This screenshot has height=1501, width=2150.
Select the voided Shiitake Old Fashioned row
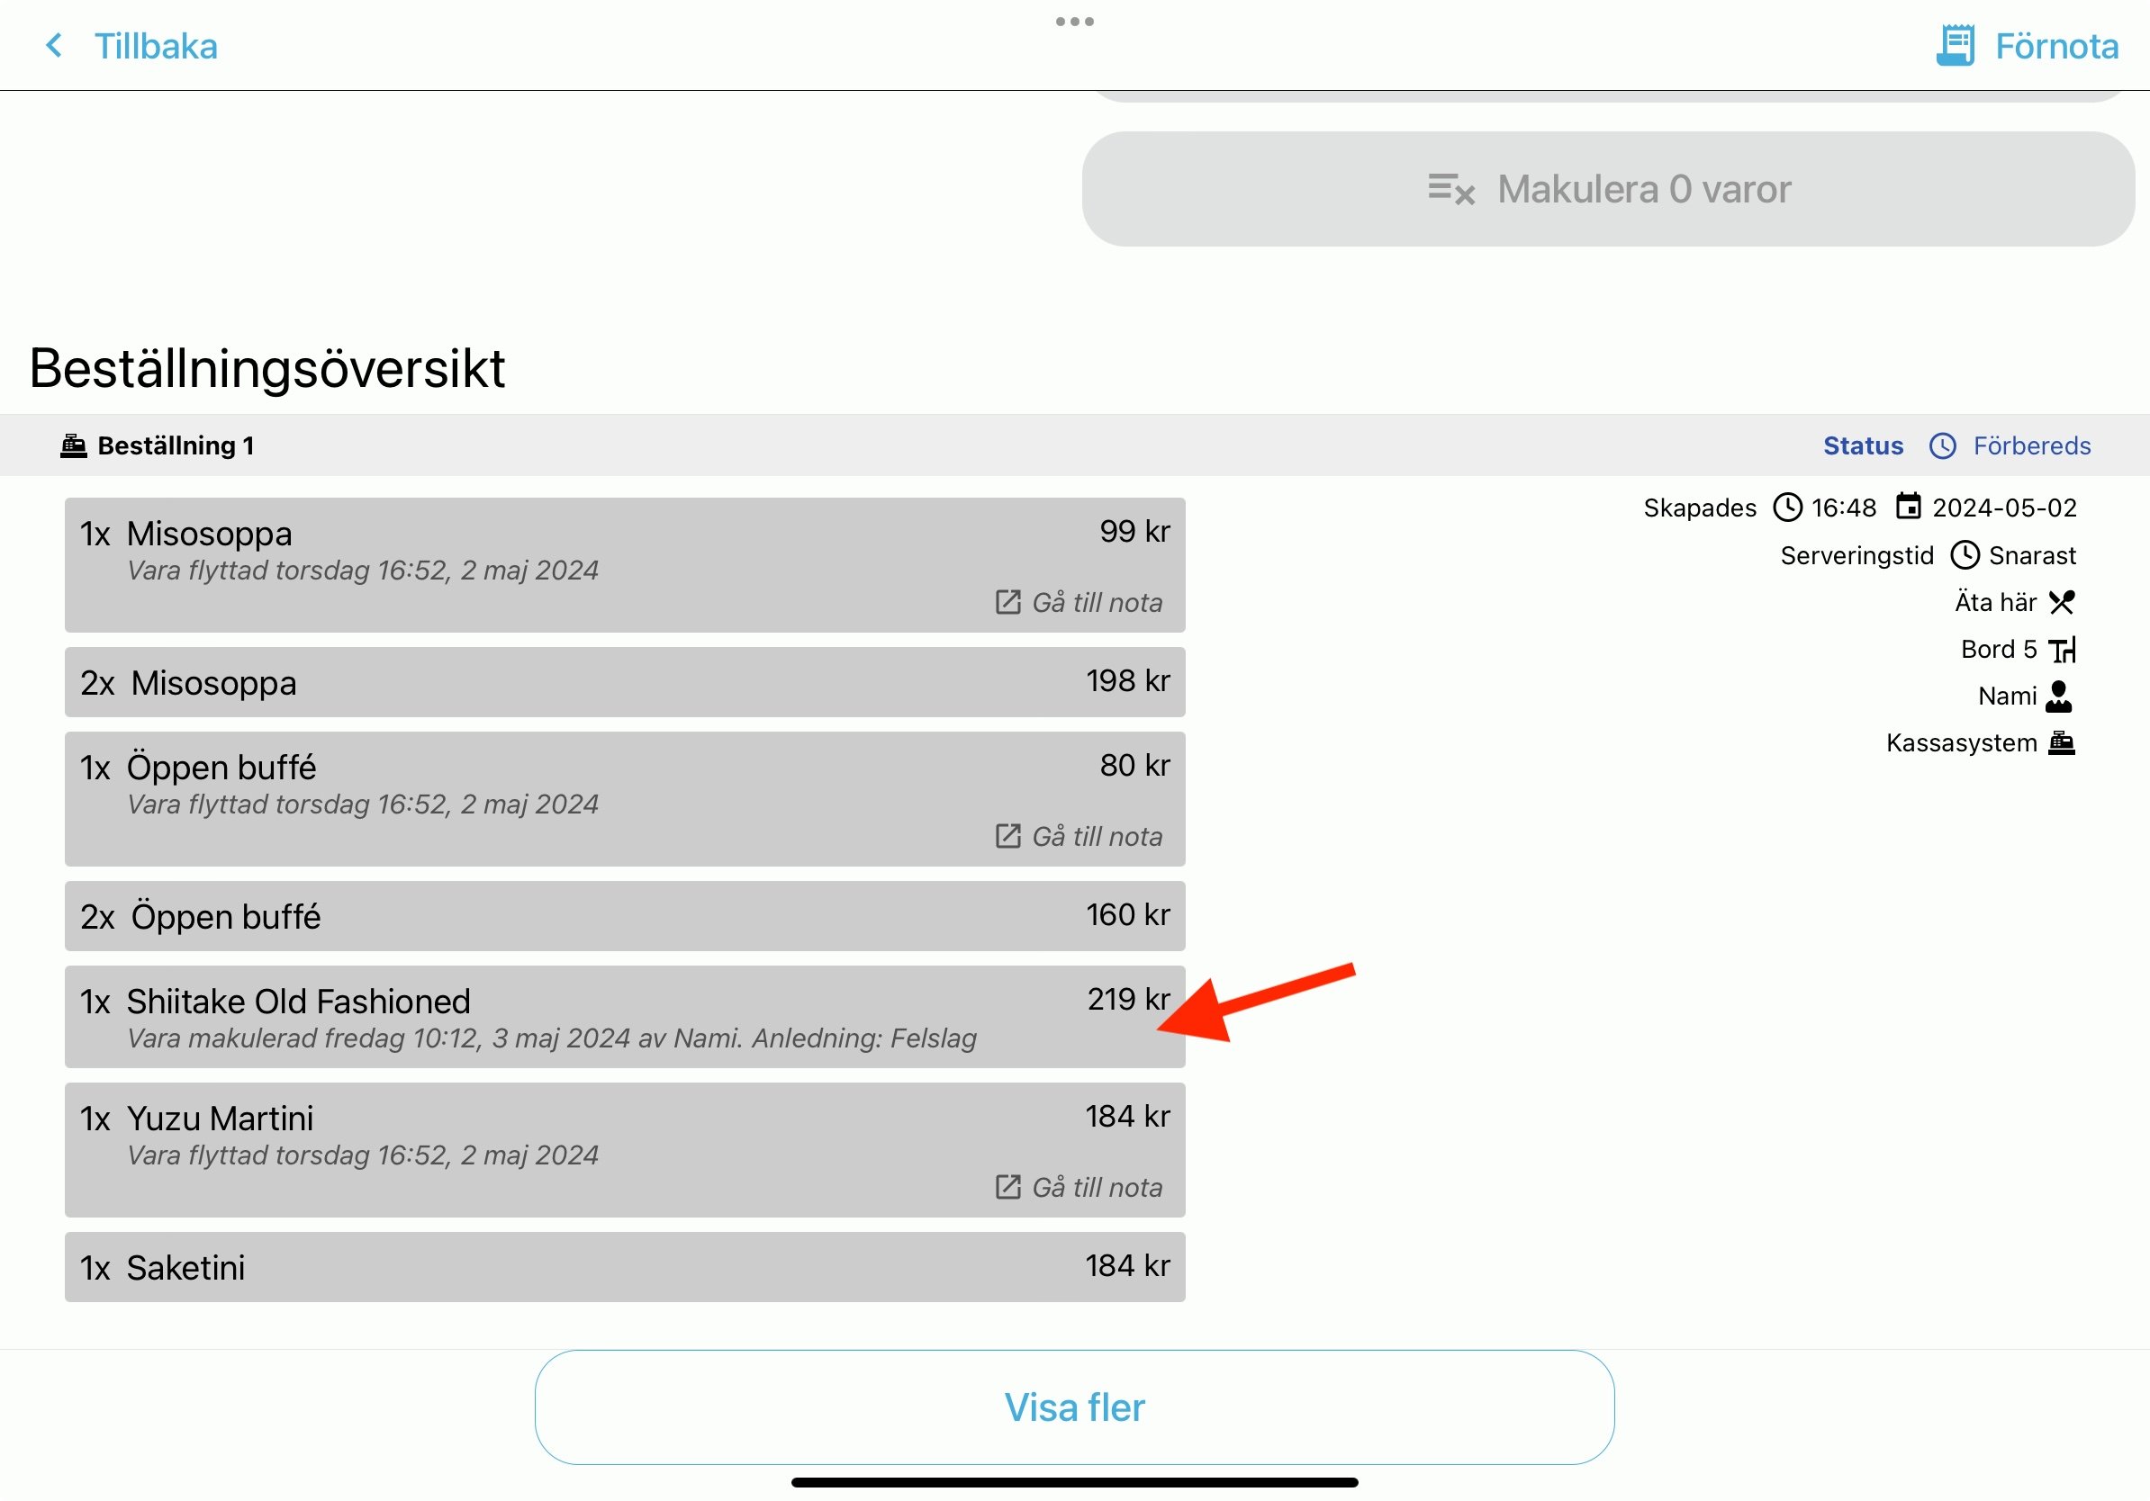click(x=625, y=1017)
